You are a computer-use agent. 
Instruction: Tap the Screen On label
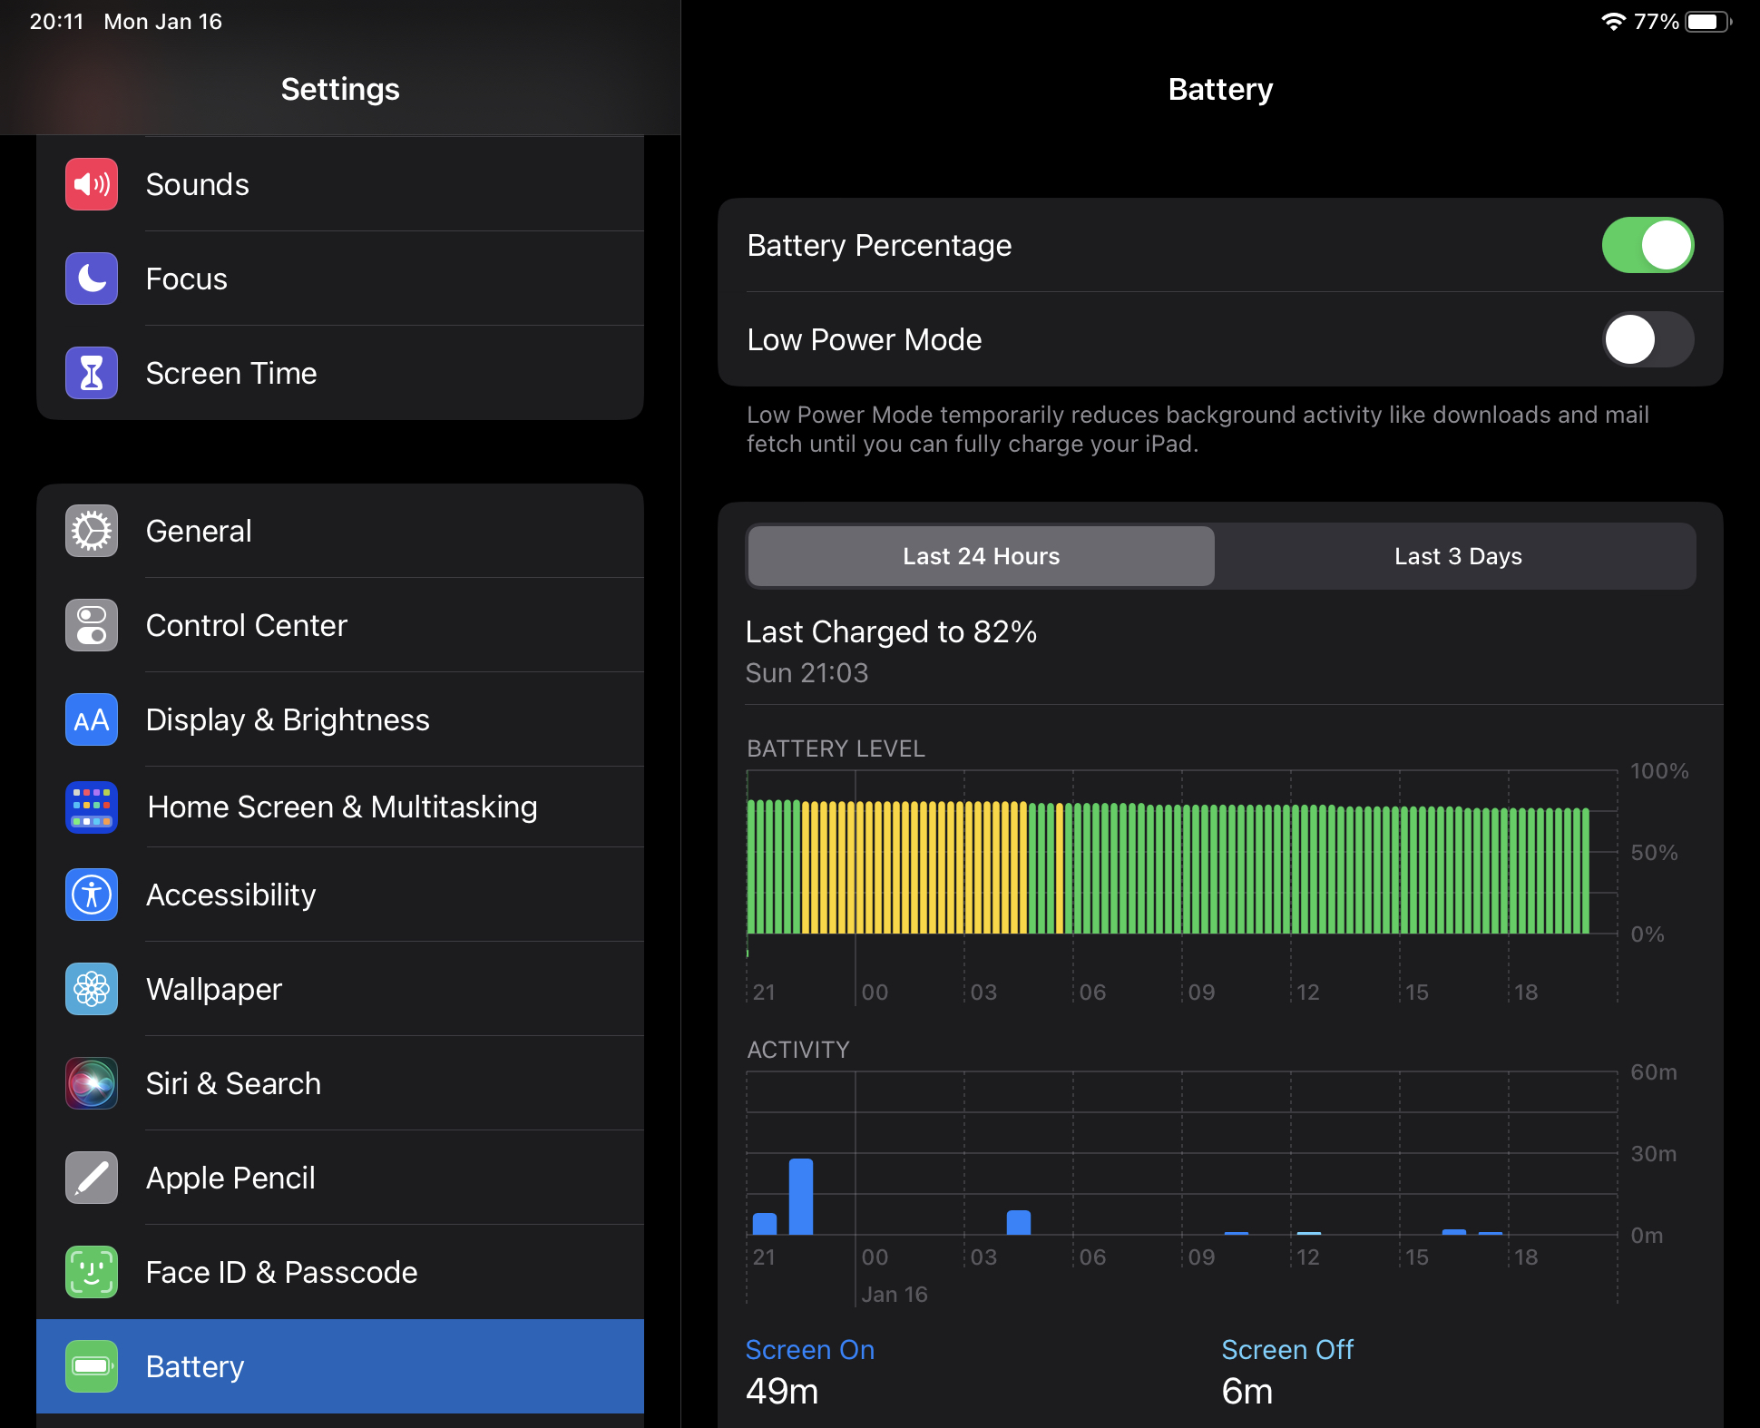pos(809,1350)
